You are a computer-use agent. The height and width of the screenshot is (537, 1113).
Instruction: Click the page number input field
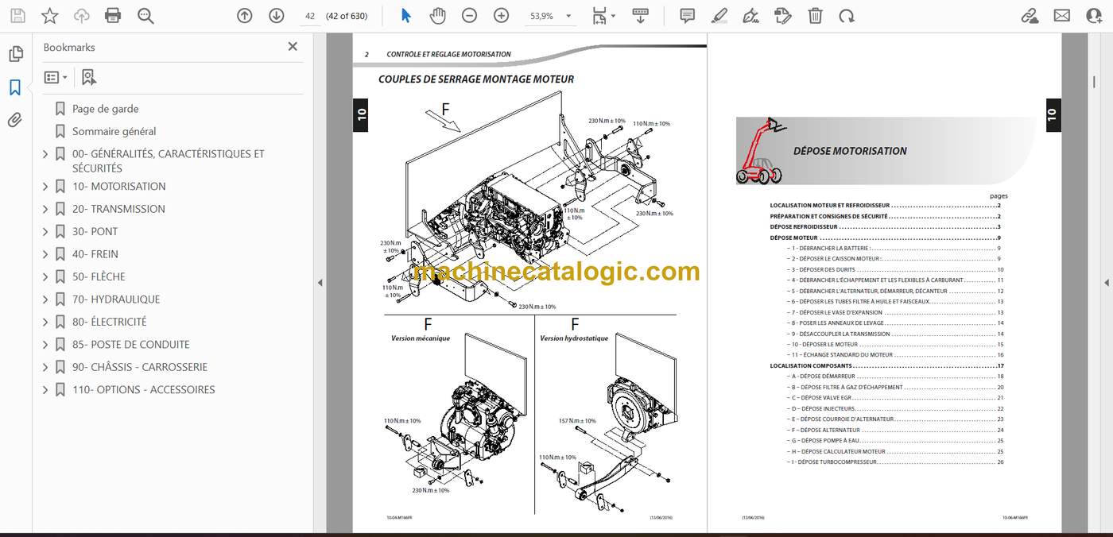coord(310,16)
